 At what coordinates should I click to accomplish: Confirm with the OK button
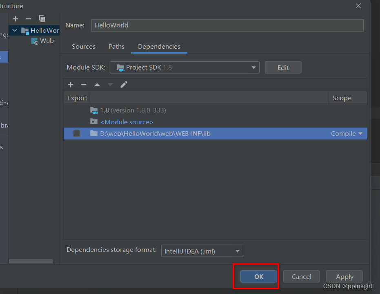tap(259, 276)
